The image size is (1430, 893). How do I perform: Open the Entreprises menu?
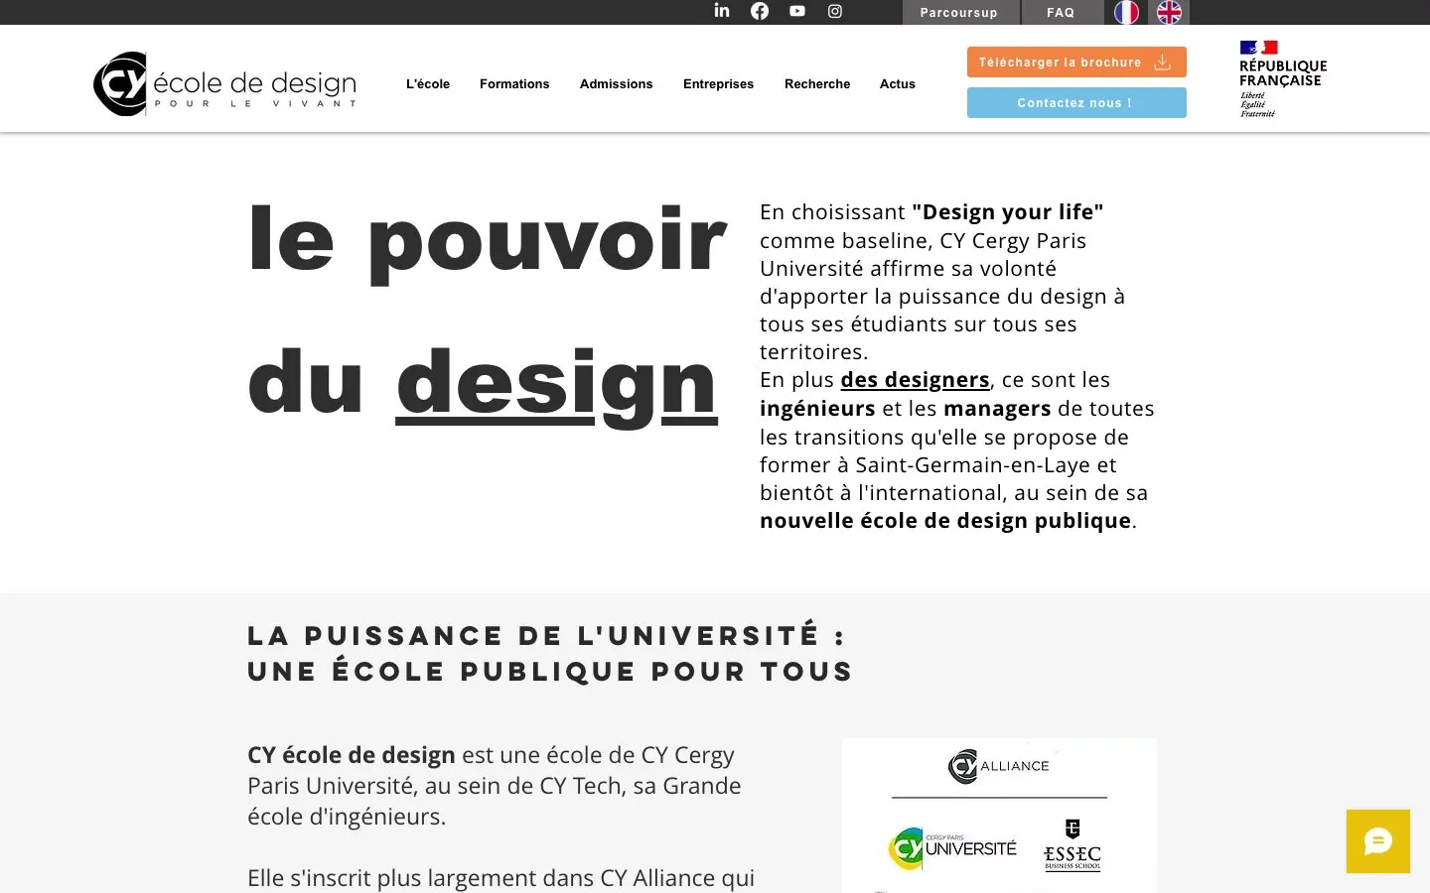719,84
